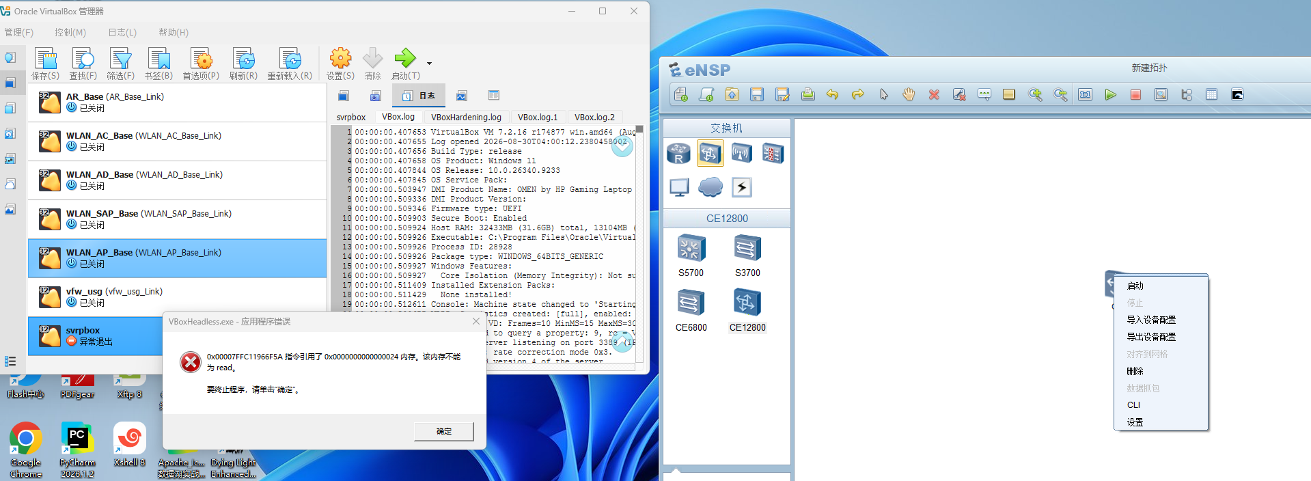Image resolution: width=1311 pixels, height=481 pixels.
Task: Add a text note with speech-bubble tool
Action: coord(984,94)
